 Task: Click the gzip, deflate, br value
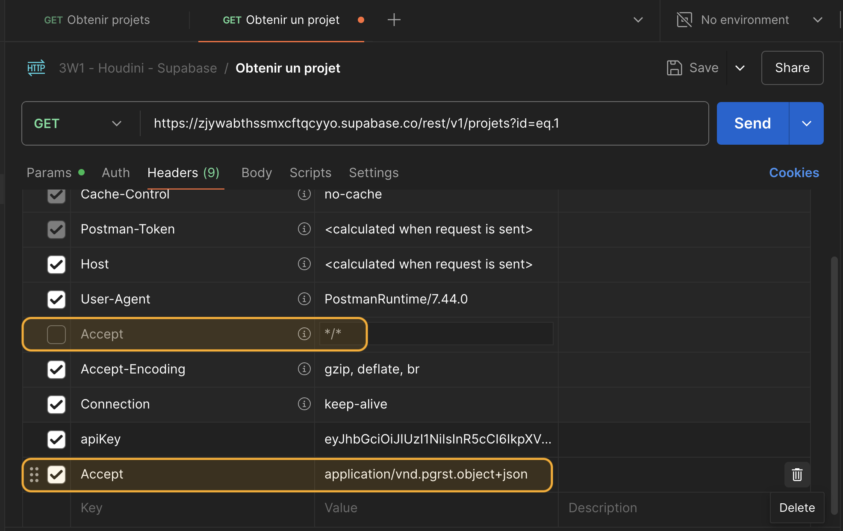pos(372,369)
